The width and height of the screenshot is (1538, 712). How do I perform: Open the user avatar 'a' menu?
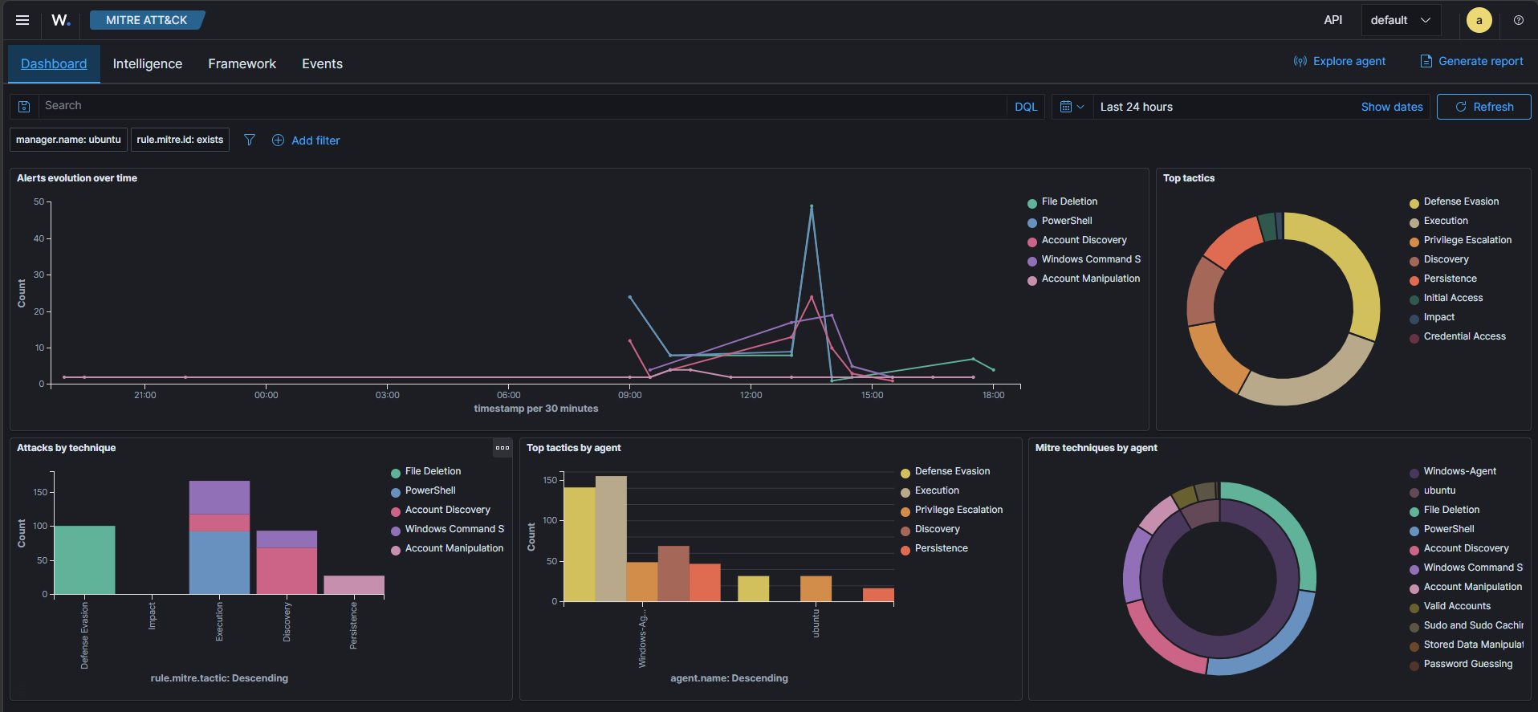(1479, 20)
